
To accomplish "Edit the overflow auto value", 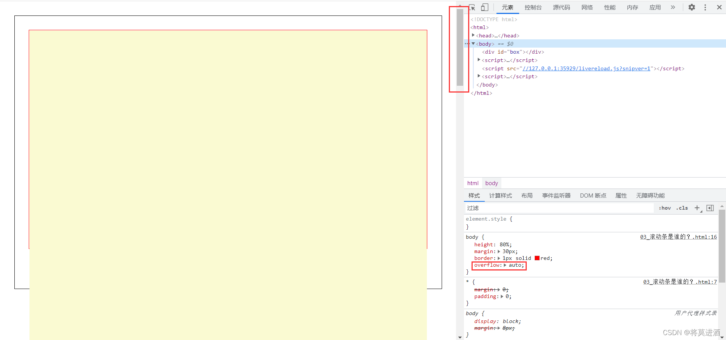I will coord(515,265).
